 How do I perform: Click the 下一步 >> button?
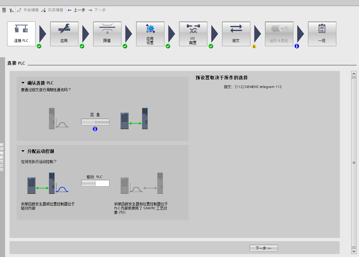(264, 248)
